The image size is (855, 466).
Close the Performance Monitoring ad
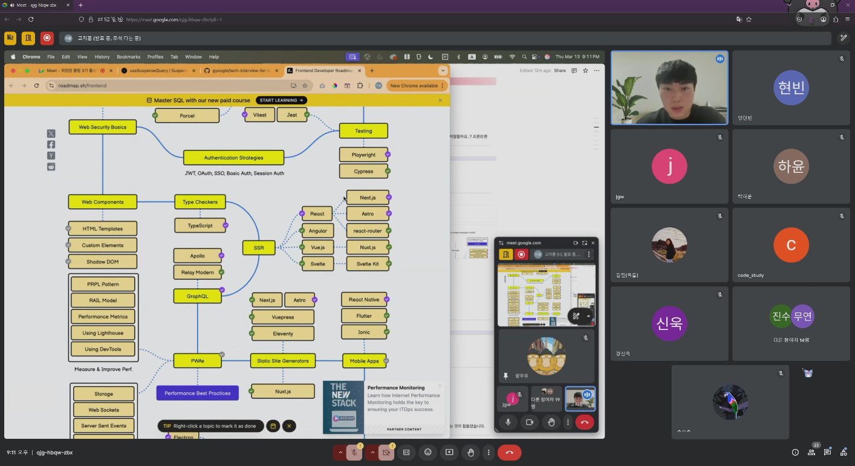(x=440, y=386)
